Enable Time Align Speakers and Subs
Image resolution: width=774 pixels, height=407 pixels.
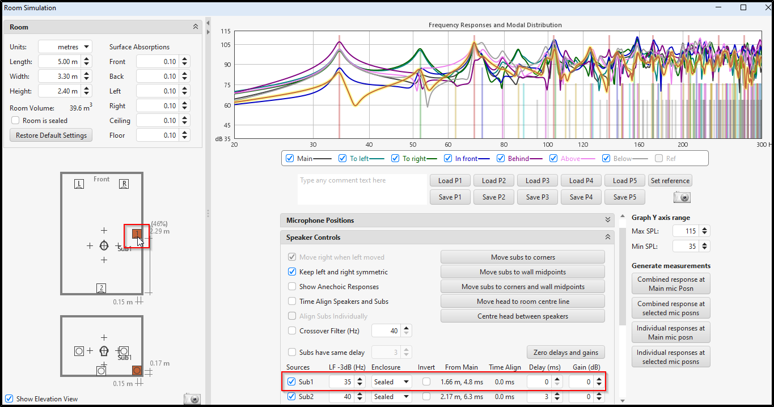(x=292, y=301)
